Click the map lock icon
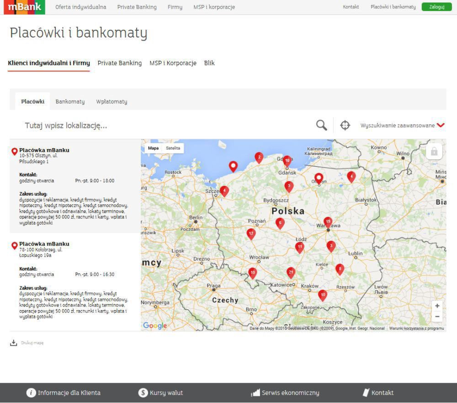This screenshot has height=403, width=457. pos(434,151)
